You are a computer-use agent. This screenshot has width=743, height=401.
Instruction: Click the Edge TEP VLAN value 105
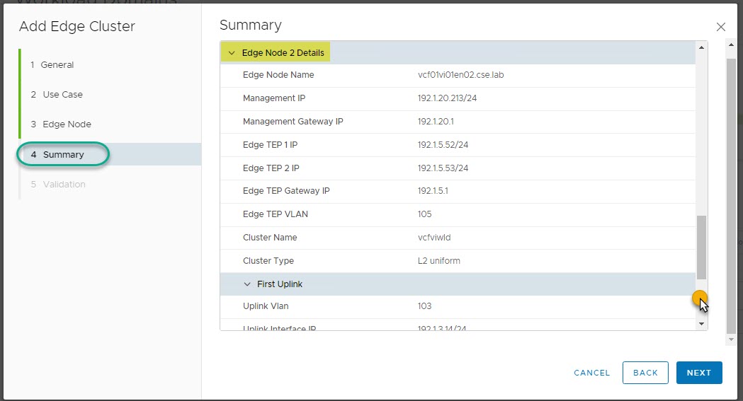[x=425, y=214]
